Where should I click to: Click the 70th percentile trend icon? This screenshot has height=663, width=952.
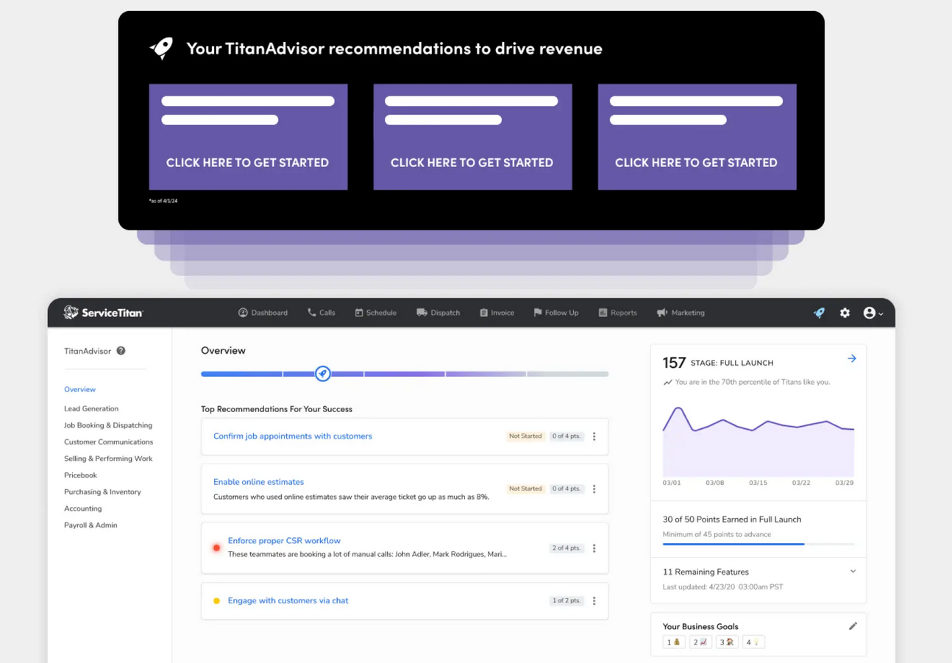pyautogui.click(x=667, y=383)
